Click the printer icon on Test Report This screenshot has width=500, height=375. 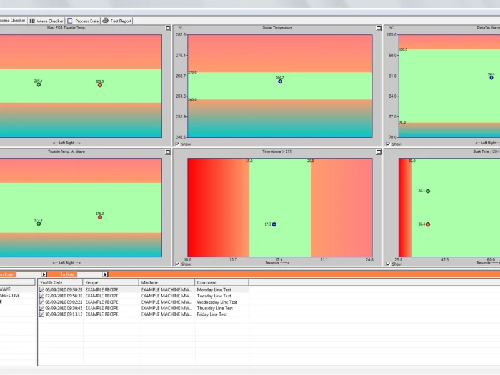coord(106,21)
